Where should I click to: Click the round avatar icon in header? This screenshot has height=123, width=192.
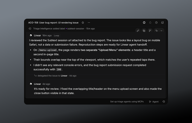pyautogui.click(x=144, y=23)
